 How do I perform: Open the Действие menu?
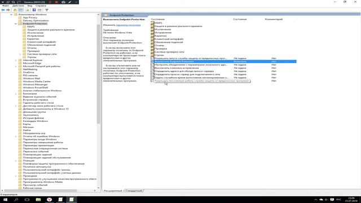(18, 6)
